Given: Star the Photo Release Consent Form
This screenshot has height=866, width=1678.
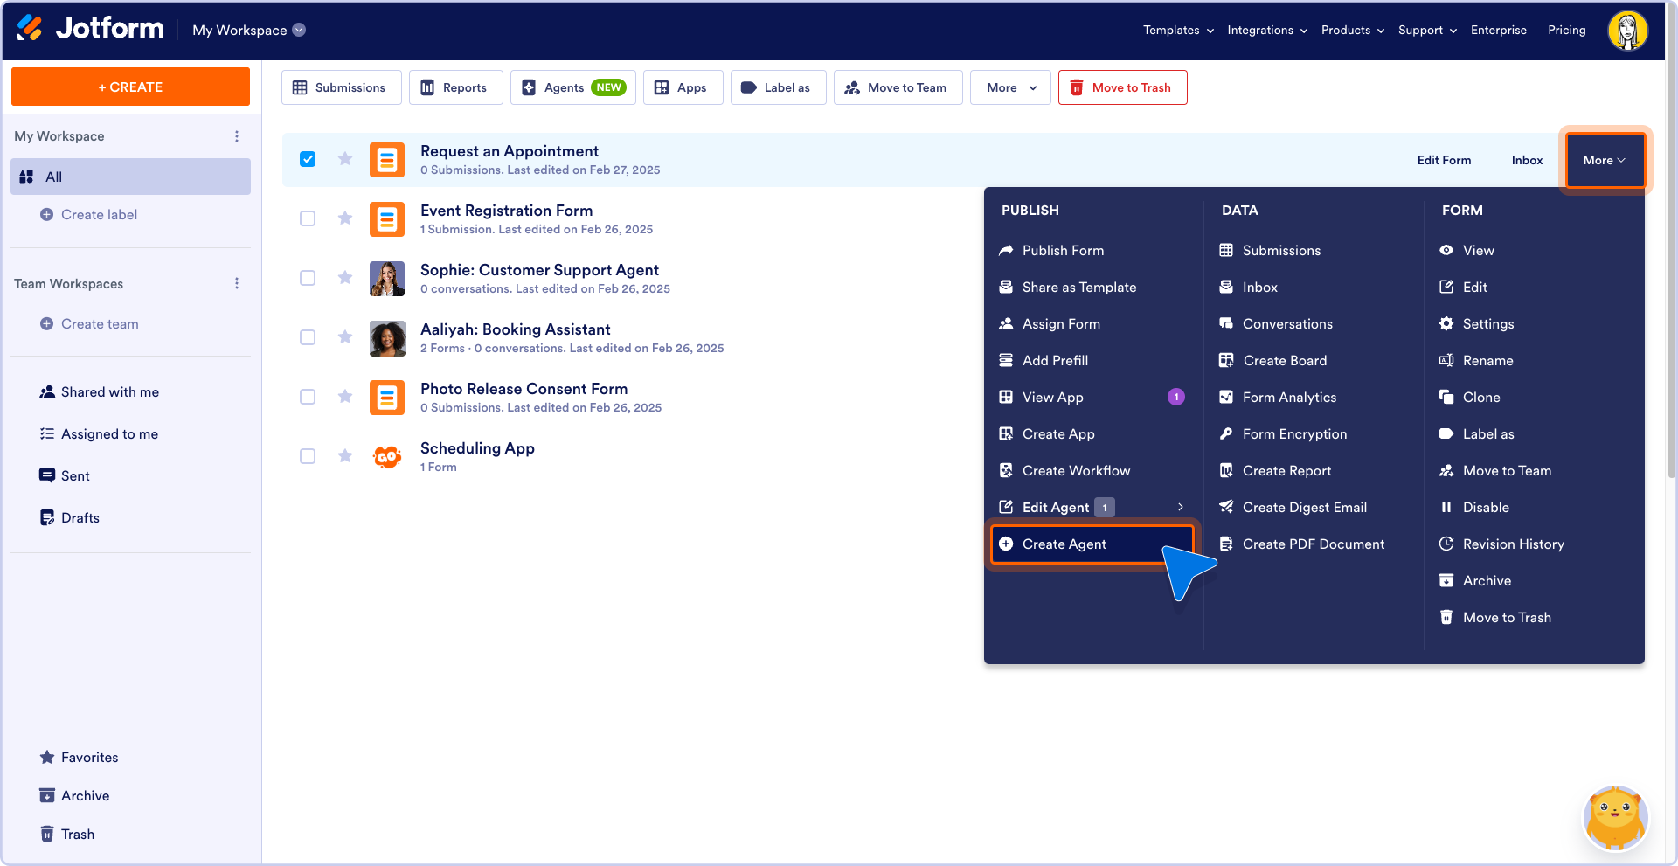Looking at the screenshot, I should 345,397.
